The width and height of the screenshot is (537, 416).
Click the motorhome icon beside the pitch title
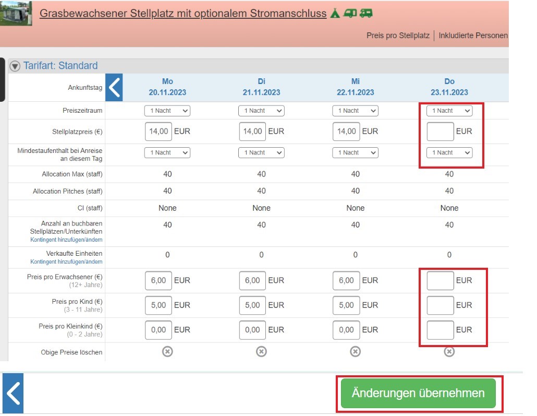[x=366, y=13]
